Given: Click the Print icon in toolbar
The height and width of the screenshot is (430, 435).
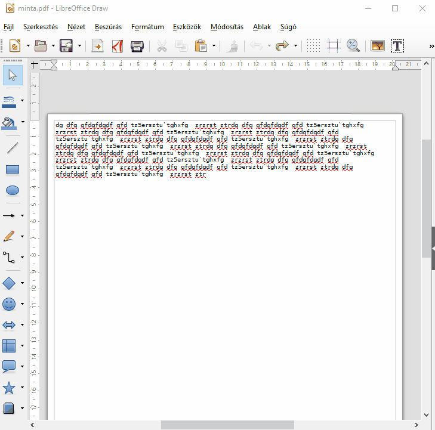Looking at the screenshot, I should coord(137,46).
